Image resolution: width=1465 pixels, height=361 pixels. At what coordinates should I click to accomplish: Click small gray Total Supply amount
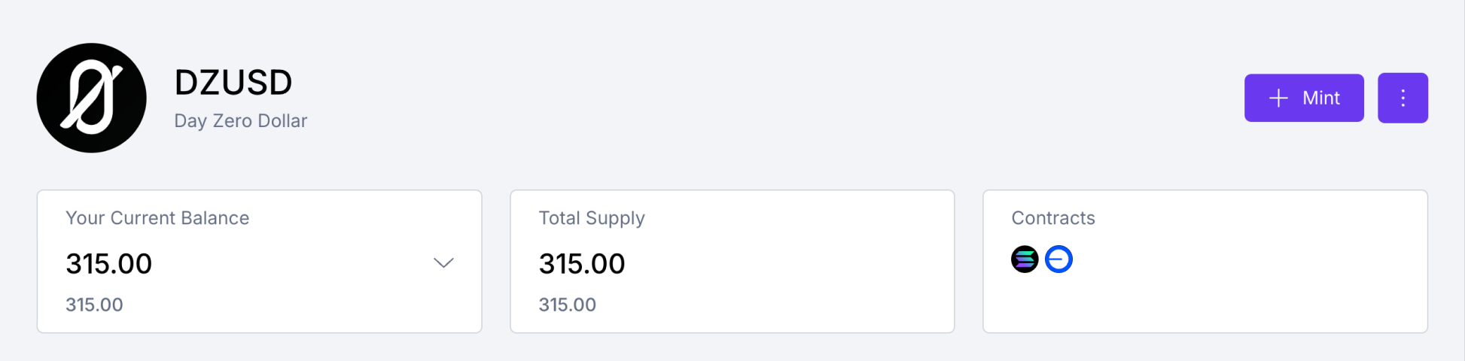click(x=567, y=305)
